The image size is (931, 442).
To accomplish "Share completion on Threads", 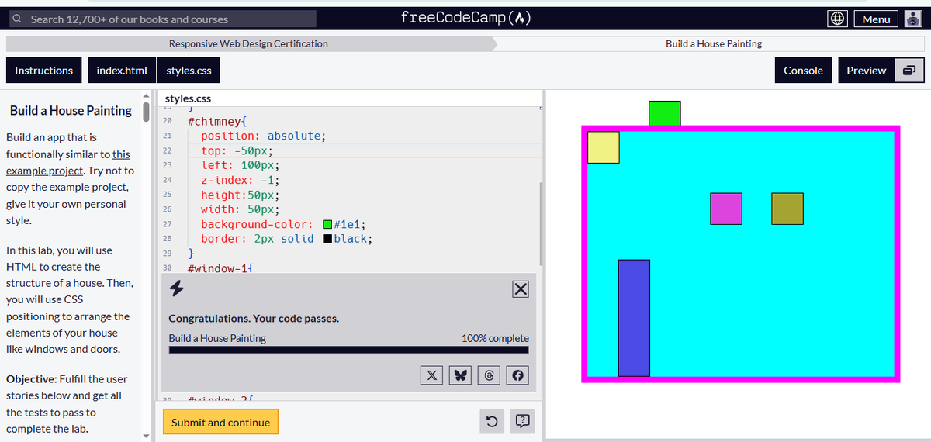I will click(489, 375).
